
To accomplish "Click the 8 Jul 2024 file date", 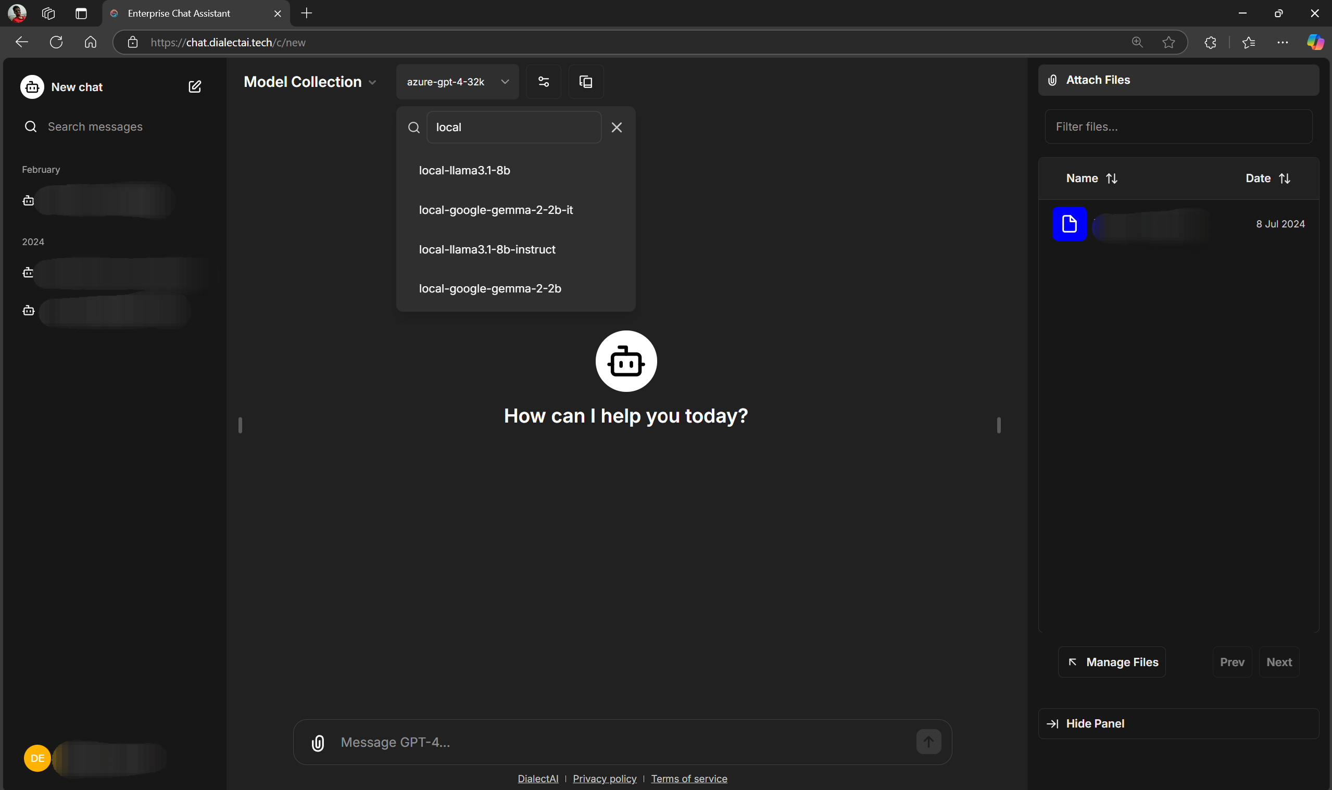I will [x=1280, y=224].
